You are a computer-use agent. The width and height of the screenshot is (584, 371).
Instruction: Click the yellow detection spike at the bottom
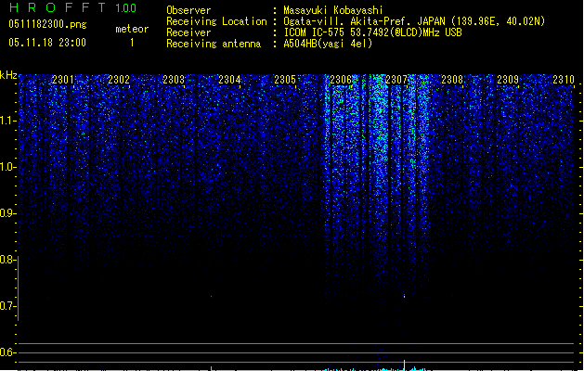tap(405, 365)
